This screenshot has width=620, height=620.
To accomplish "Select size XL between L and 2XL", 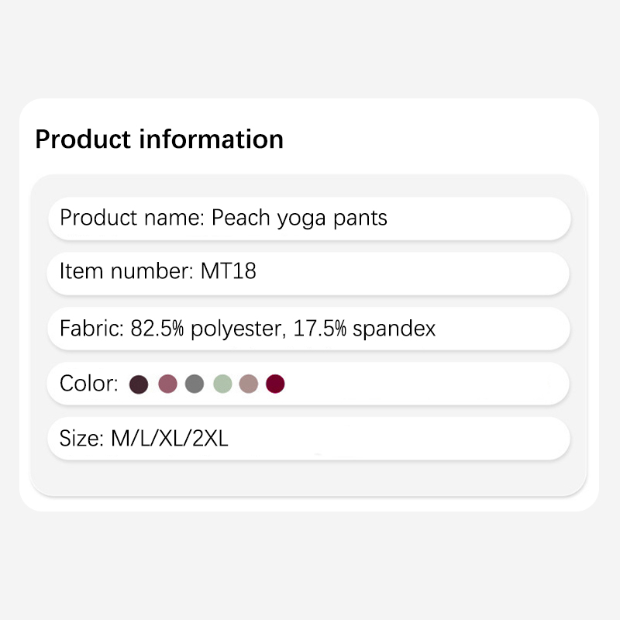I will [x=173, y=439].
